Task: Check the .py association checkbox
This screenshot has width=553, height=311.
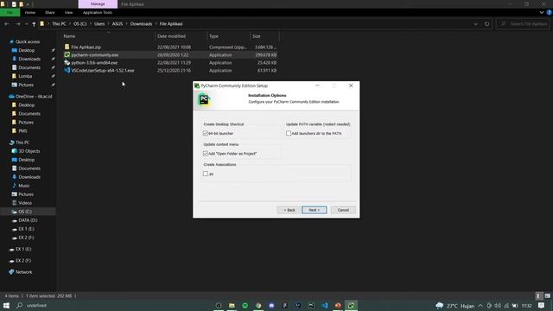Action: 206,174
